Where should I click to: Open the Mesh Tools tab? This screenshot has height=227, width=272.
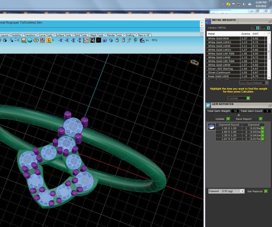pyautogui.click(x=97, y=35)
